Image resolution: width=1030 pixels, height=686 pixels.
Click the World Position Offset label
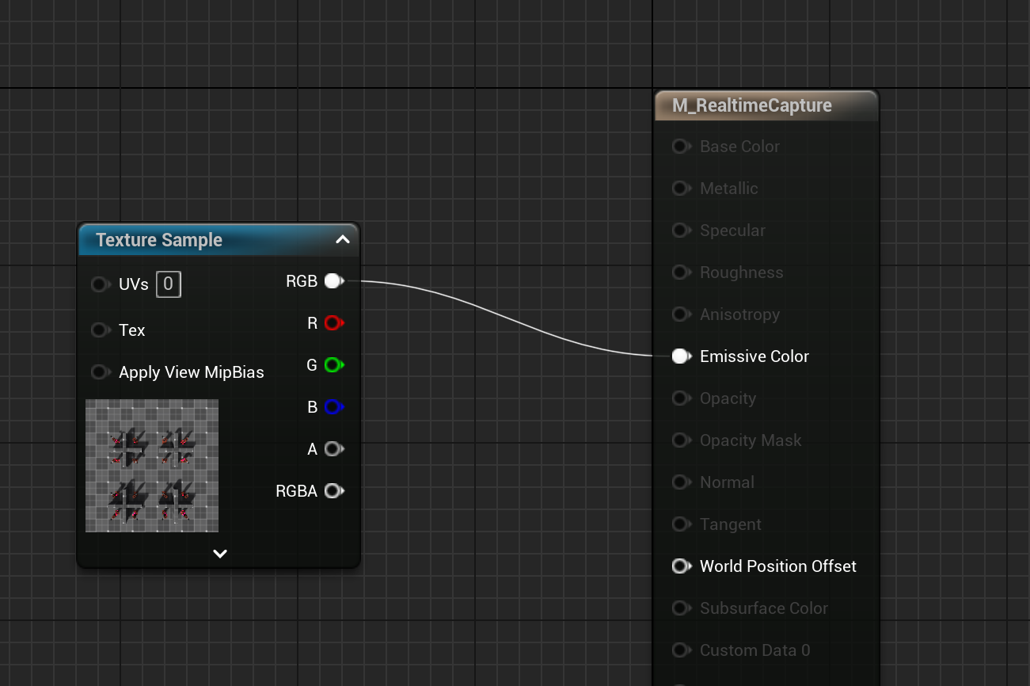click(x=778, y=566)
